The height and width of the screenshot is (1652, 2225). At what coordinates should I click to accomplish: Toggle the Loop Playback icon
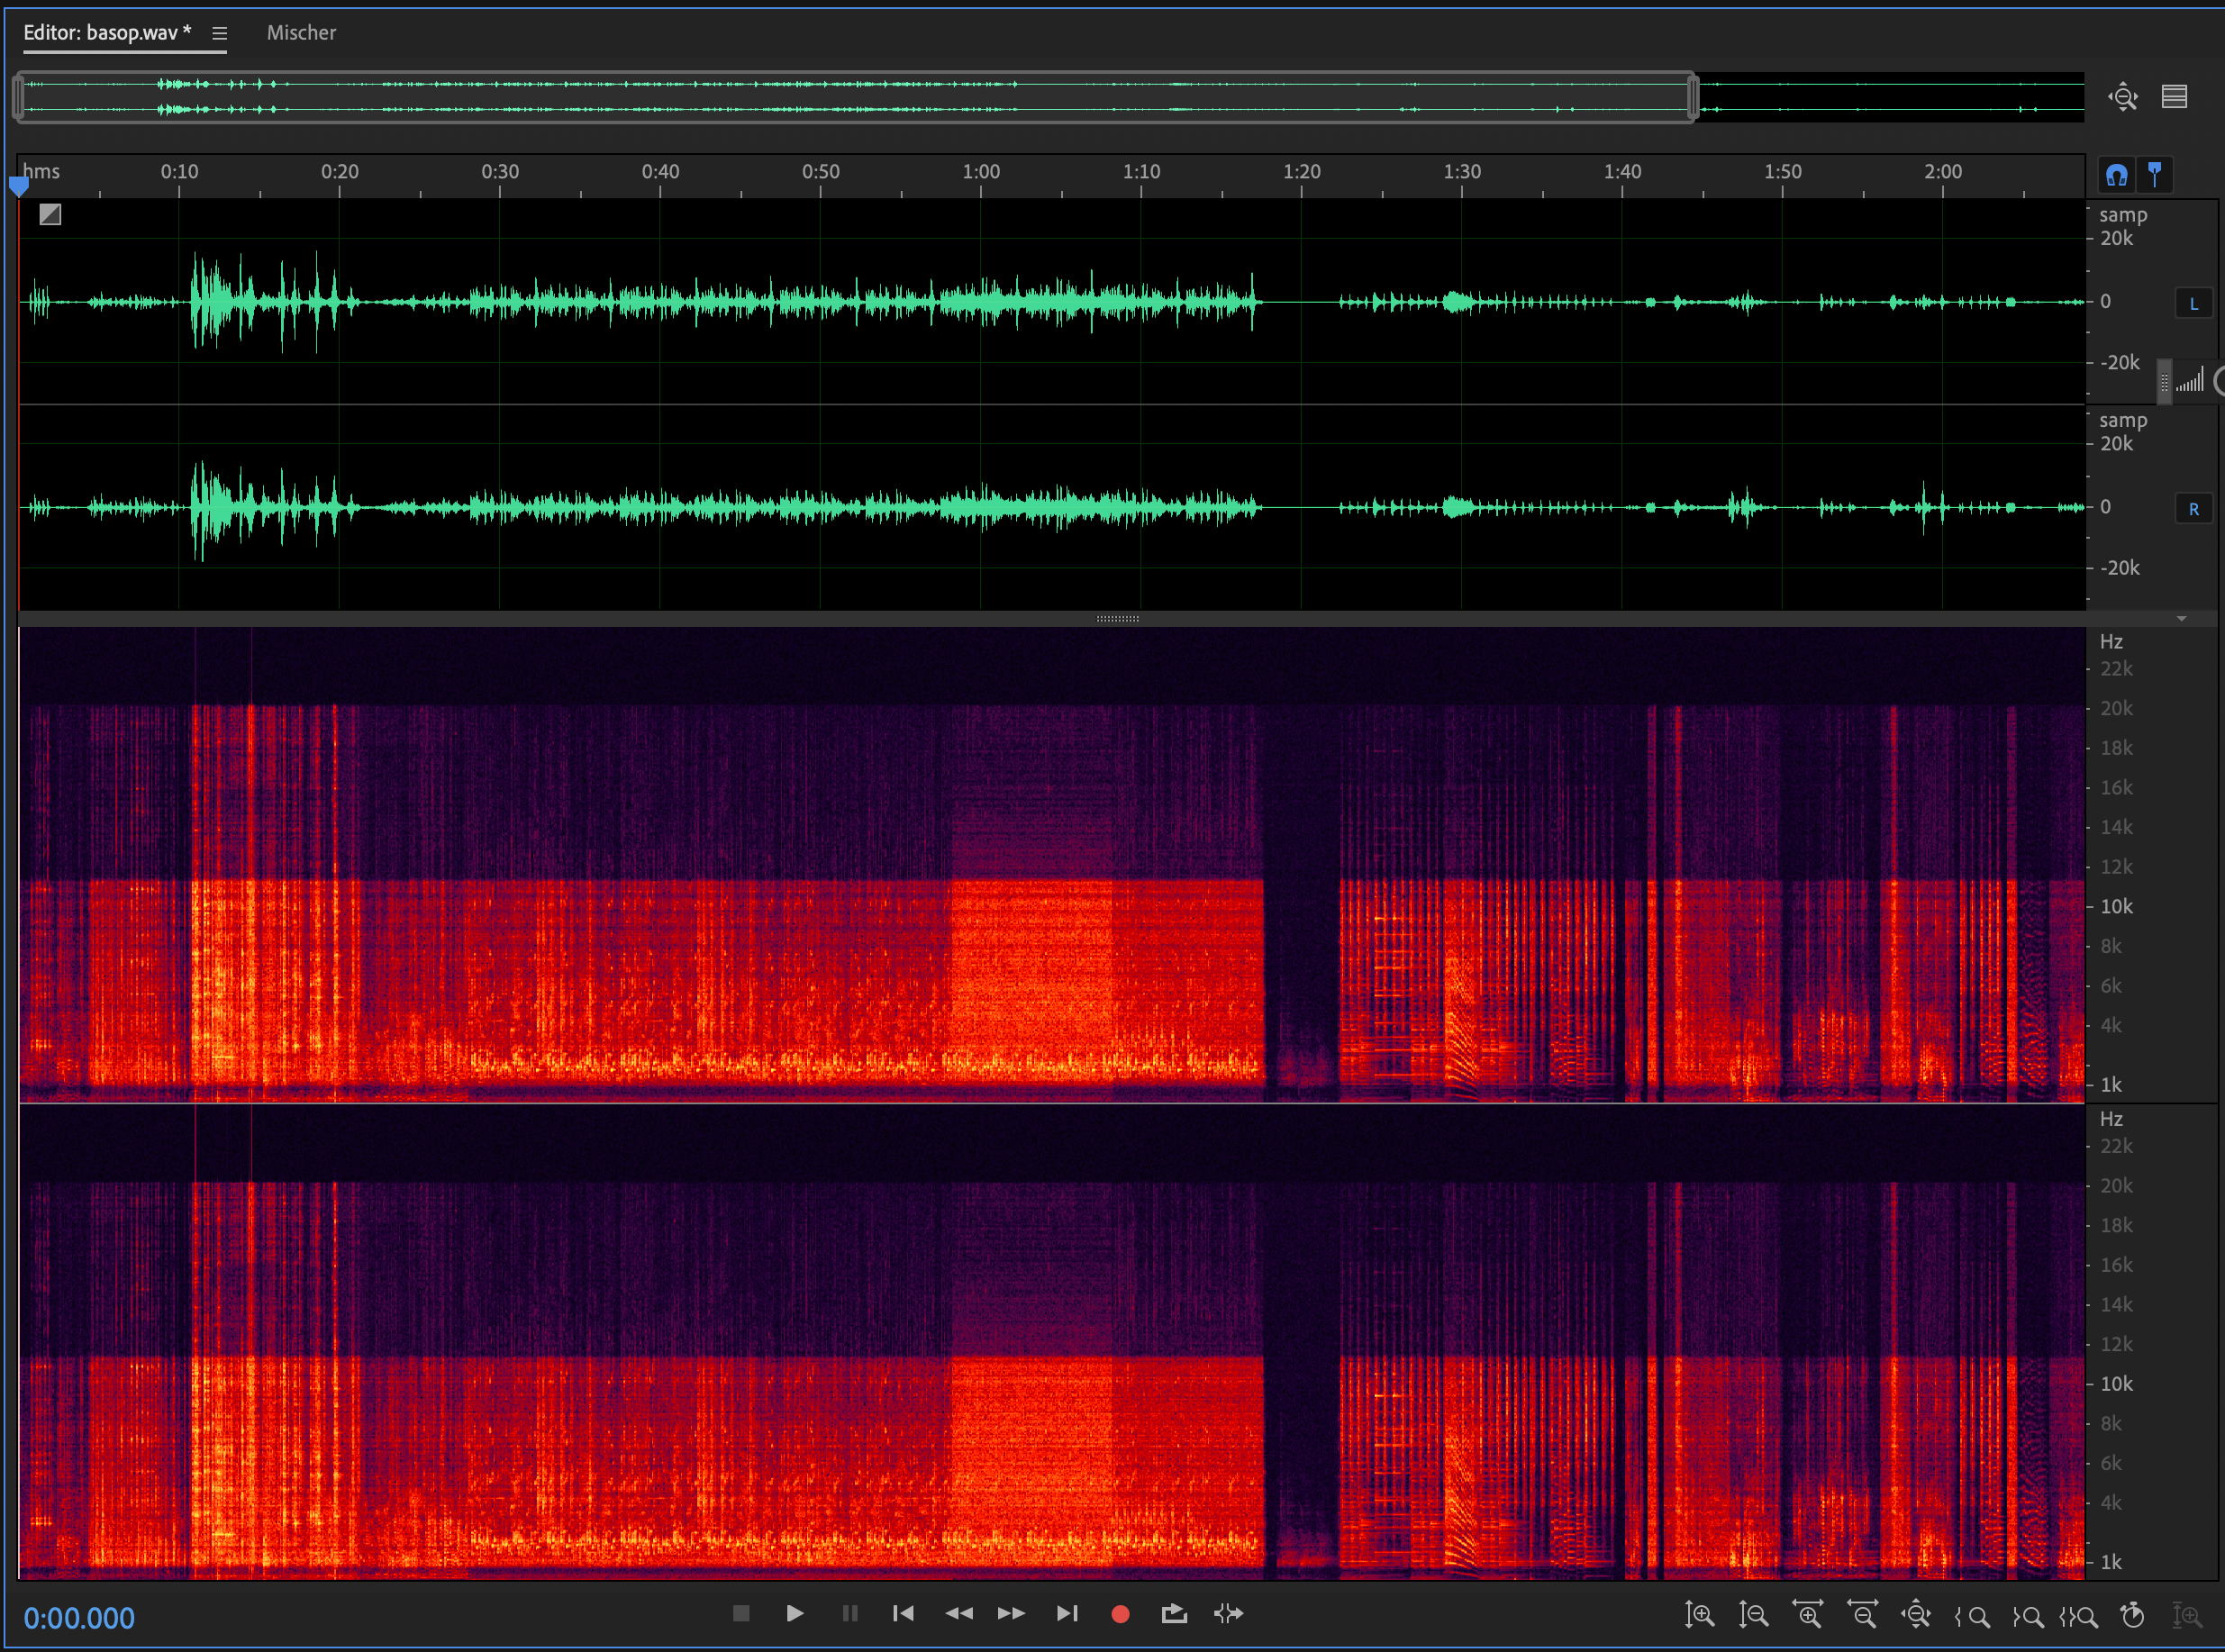[x=1174, y=1613]
